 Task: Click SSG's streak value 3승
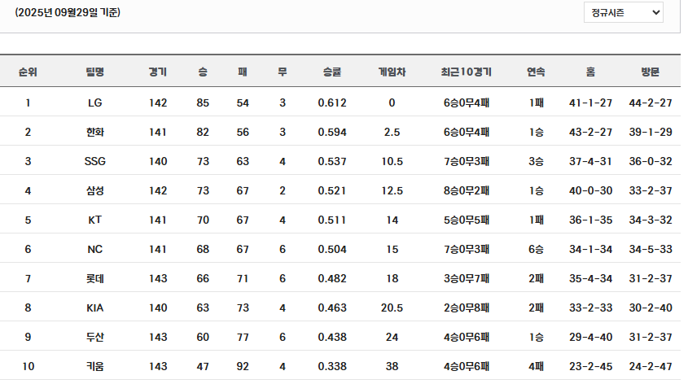coord(536,161)
